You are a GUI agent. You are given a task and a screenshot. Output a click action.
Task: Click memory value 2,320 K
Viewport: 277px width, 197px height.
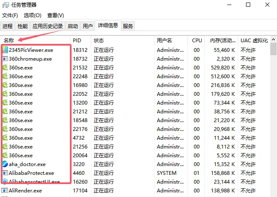(x=226, y=59)
